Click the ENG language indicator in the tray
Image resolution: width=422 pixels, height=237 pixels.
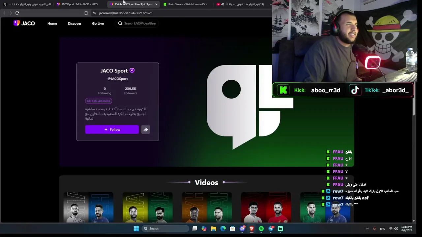382,229
